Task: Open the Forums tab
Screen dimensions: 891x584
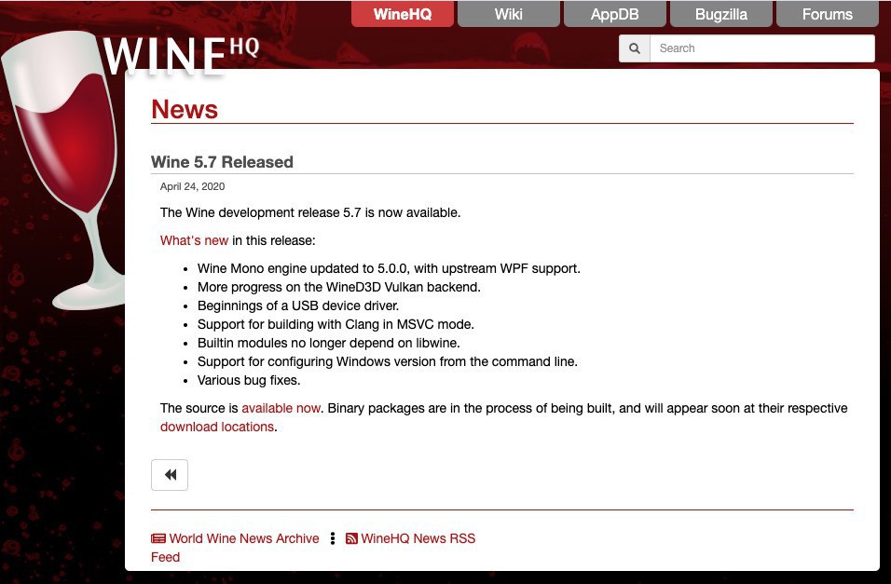Action: pos(828,14)
